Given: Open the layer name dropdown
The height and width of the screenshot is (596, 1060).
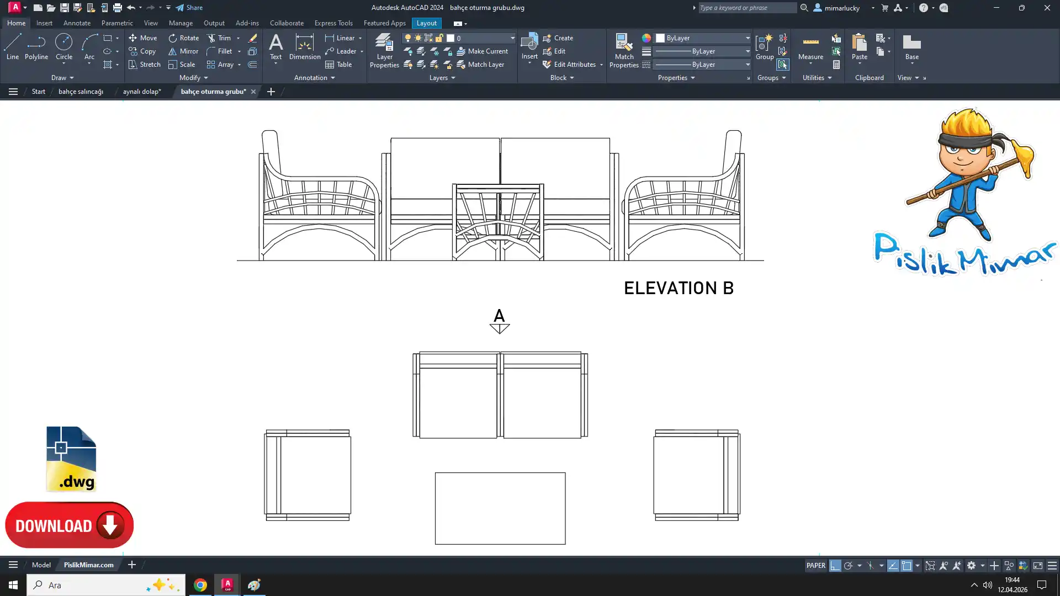Looking at the screenshot, I should [x=512, y=38].
